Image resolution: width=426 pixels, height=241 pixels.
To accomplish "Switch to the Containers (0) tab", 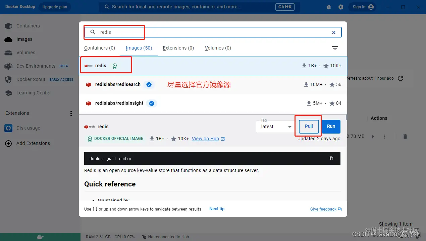I will point(100,48).
